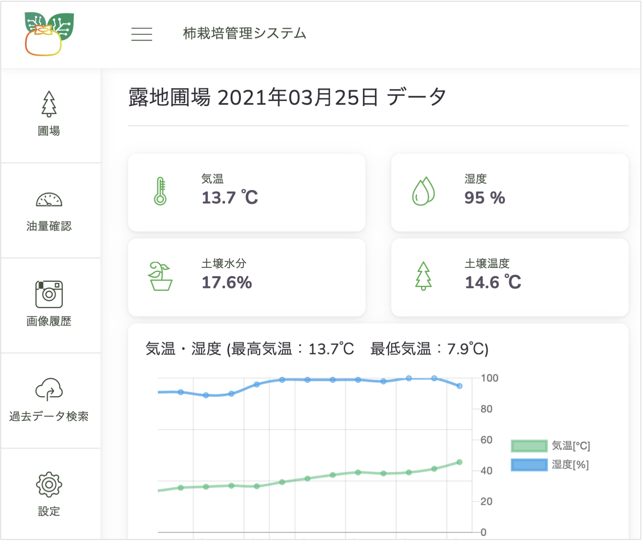642x542 pixels.
Task: Click the last humidity data point on chart
Action: pos(459,386)
